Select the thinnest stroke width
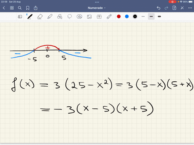Screen dimensions: 194x145 (143, 17)
